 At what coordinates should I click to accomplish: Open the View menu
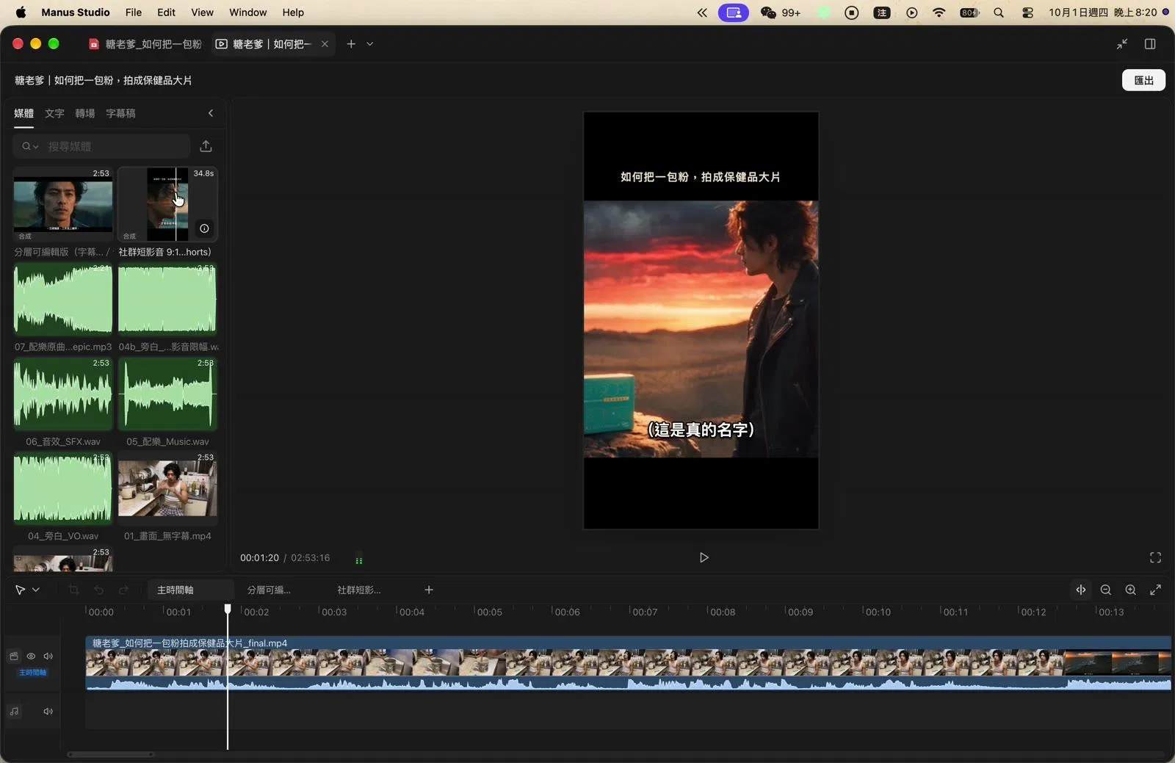(x=202, y=12)
